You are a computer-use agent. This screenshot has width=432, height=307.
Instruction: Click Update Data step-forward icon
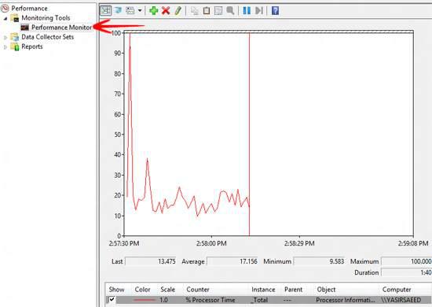point(258,10)
